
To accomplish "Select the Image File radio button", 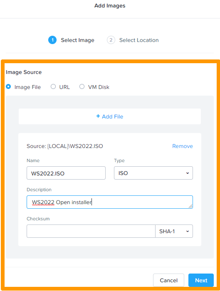I will coord(8,86).
